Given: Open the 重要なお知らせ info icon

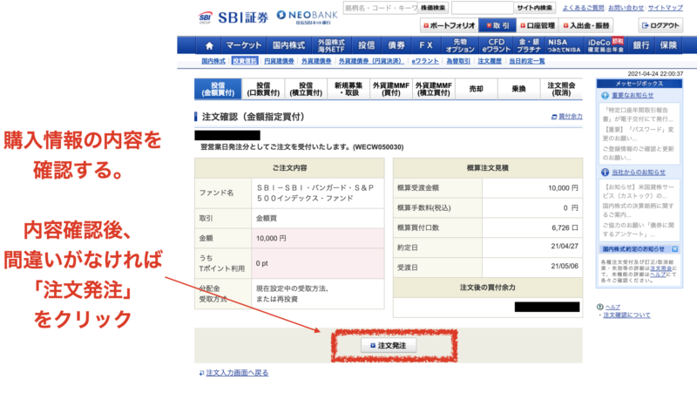Looking at the screenshot, I should coord(605,96).
